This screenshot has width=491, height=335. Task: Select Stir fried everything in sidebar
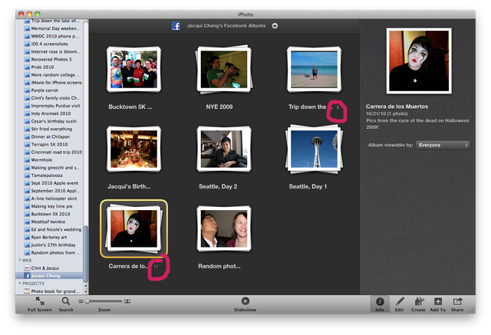[x=50, y=129]
